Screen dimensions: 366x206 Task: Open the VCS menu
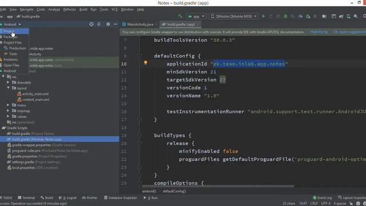pos(114,10)
